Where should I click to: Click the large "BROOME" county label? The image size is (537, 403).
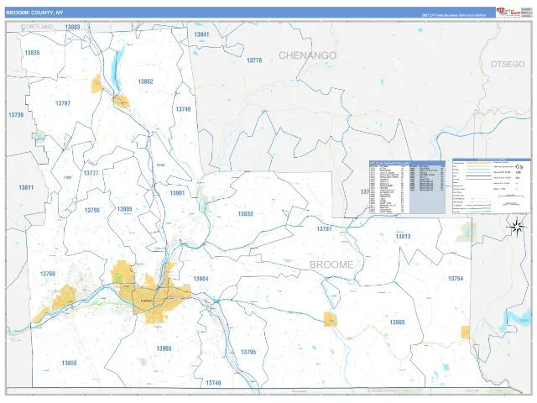point(331,264)
